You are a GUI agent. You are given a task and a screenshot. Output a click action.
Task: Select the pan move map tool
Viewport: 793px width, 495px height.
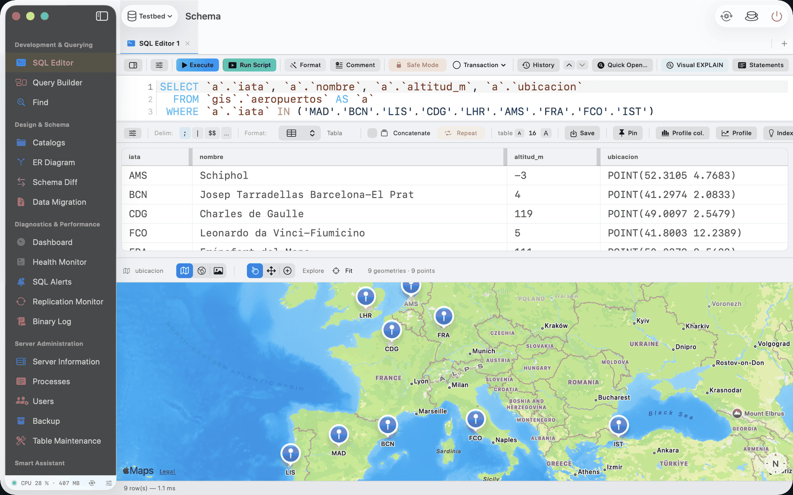(271, 270)
